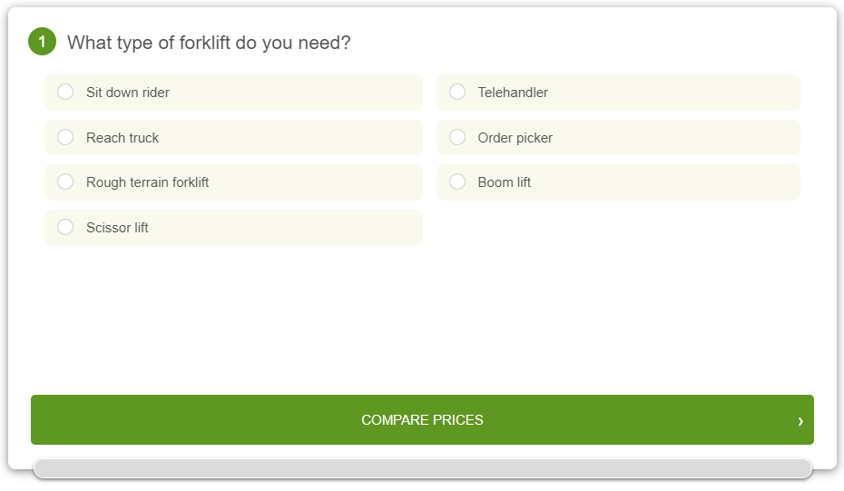Click the Telehandler option label
Viewport: 844px width, 491px height.
(x=513, y=93)
